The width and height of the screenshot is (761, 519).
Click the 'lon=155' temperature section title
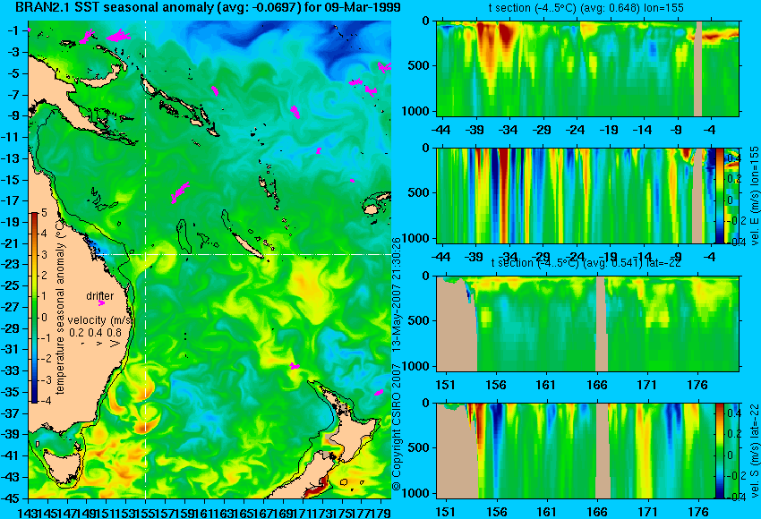coord(586,8)
